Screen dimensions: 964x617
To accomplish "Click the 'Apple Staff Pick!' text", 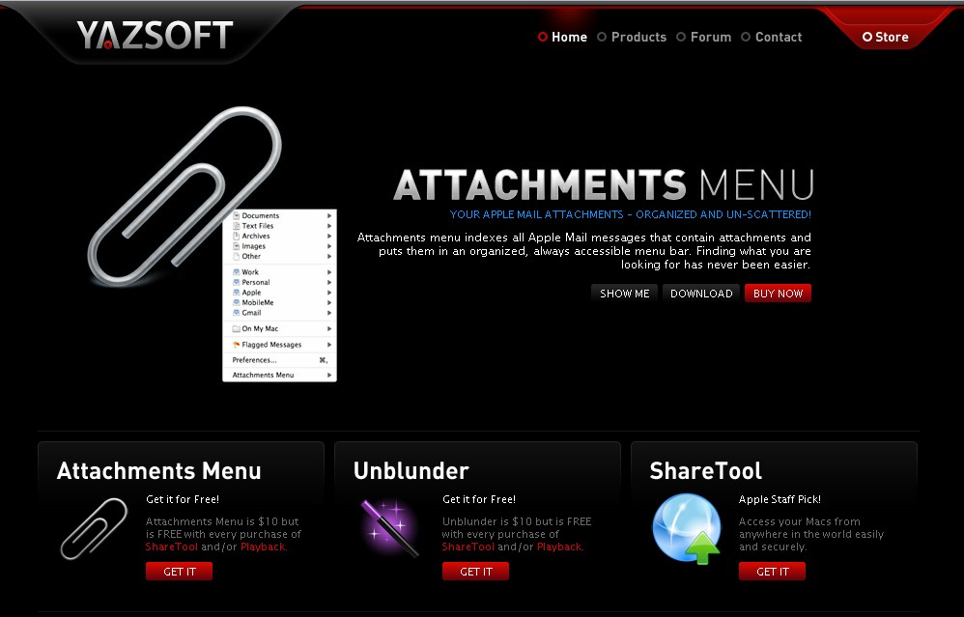I will [x=780, y=499].
